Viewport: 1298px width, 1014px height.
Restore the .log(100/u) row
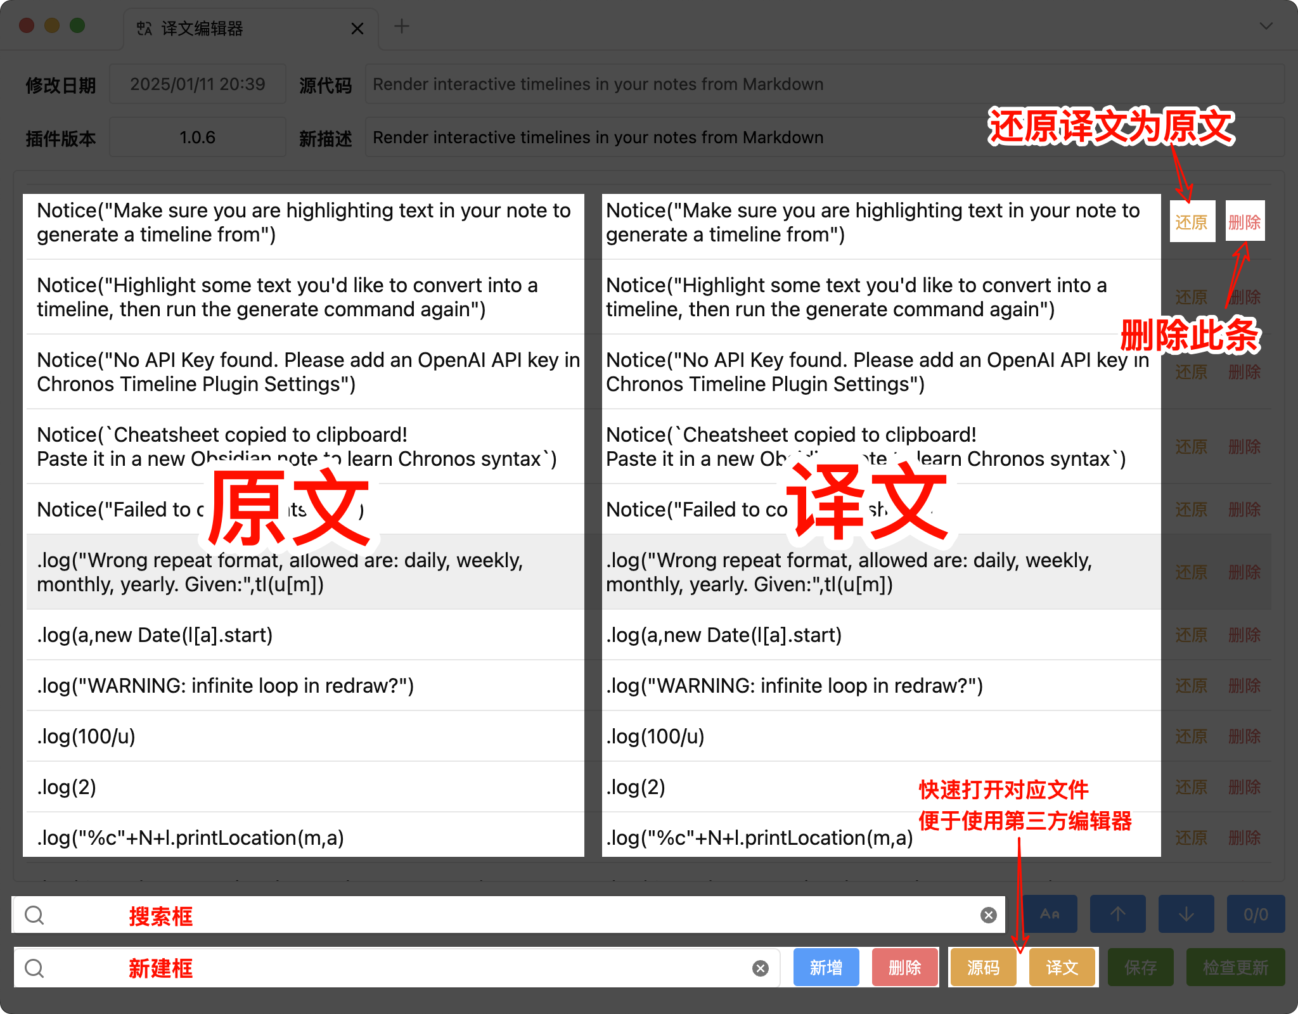point(1192,736)
